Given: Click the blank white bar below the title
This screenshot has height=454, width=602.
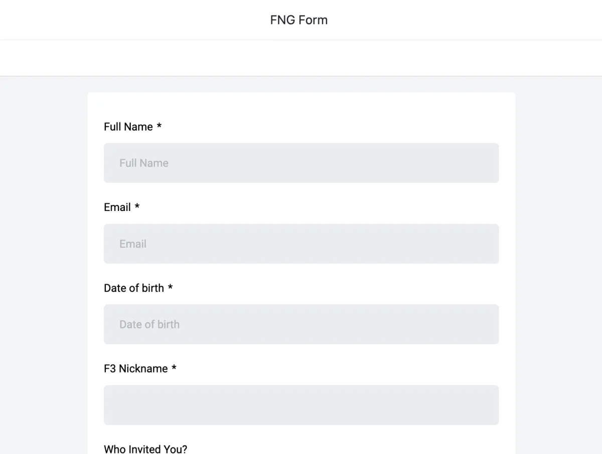Looking at the screenshot, I should point(301,58).
